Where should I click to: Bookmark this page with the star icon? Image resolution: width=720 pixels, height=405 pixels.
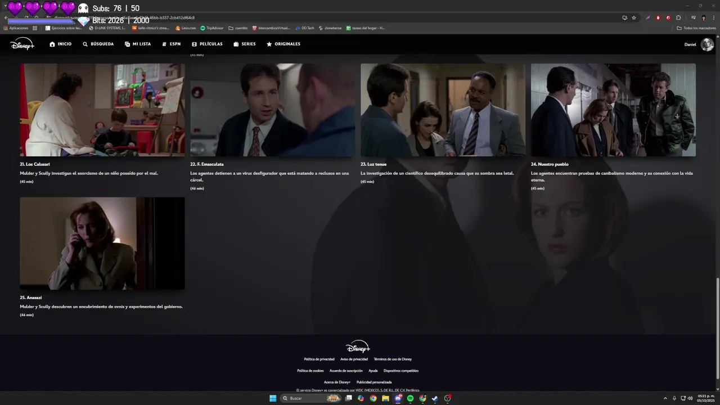pyautogui.click(x=634, y=17)
